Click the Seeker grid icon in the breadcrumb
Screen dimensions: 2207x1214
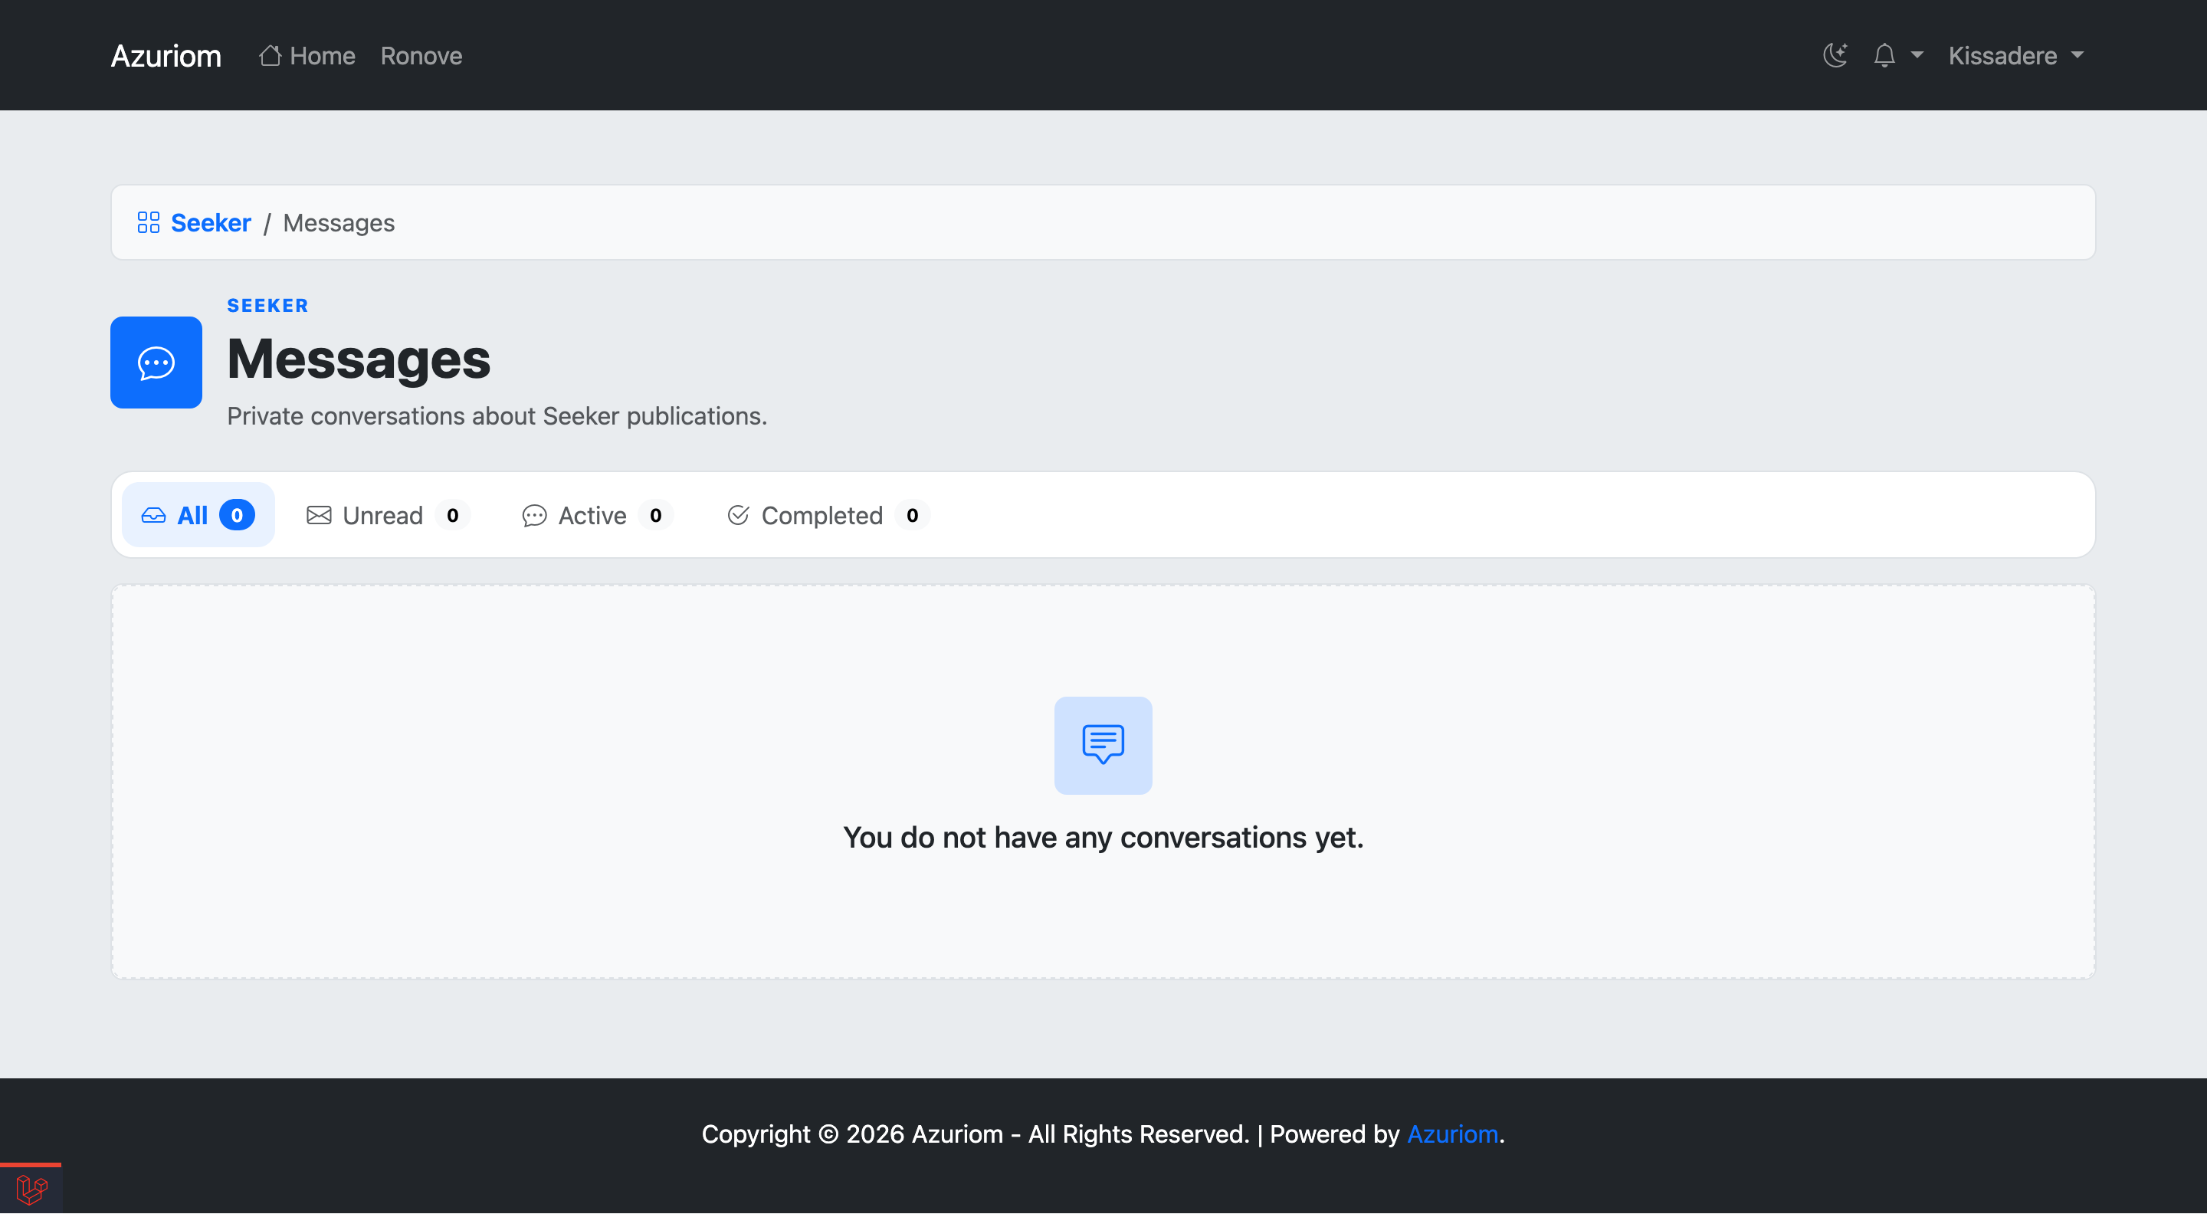point(148,223)
